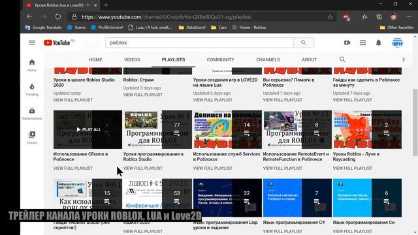The height and width of the screenshot is (235, 418).
Task: Click the search box containing роблох
Action: coord(199,42)
